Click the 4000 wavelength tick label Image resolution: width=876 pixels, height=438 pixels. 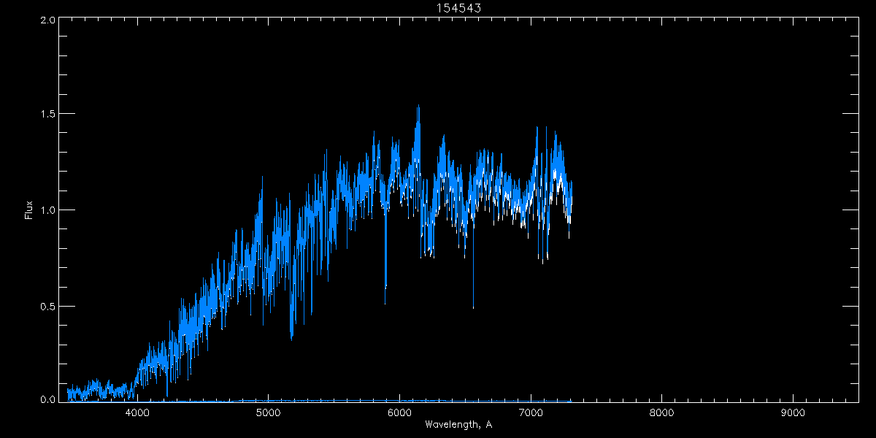coord(138,412)
